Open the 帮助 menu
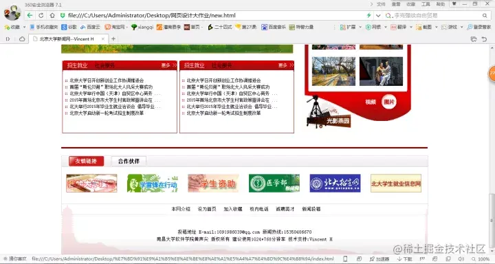The height and width of the screenshot is (264, 495). (441, 4)
